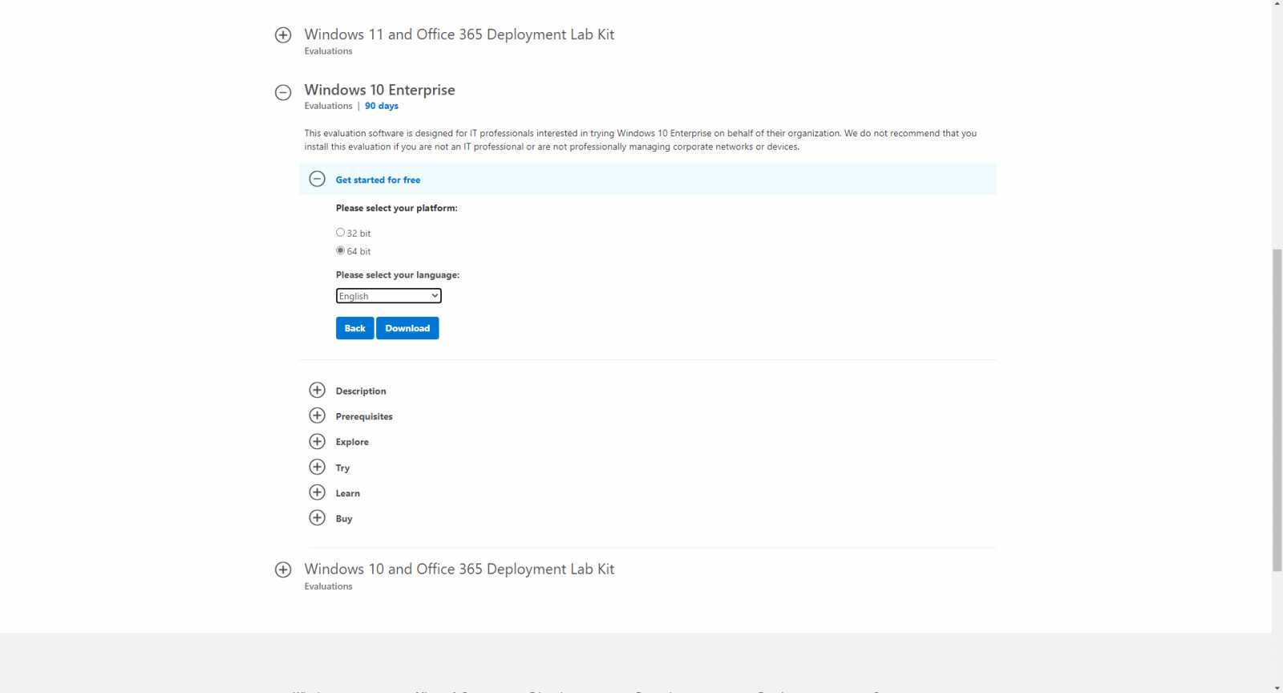
Task: Expand the Buy section plus icon
Action: [318, 517]
